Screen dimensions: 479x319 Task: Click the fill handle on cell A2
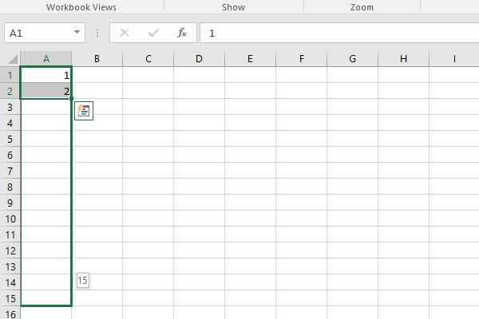tap(71, 98)
